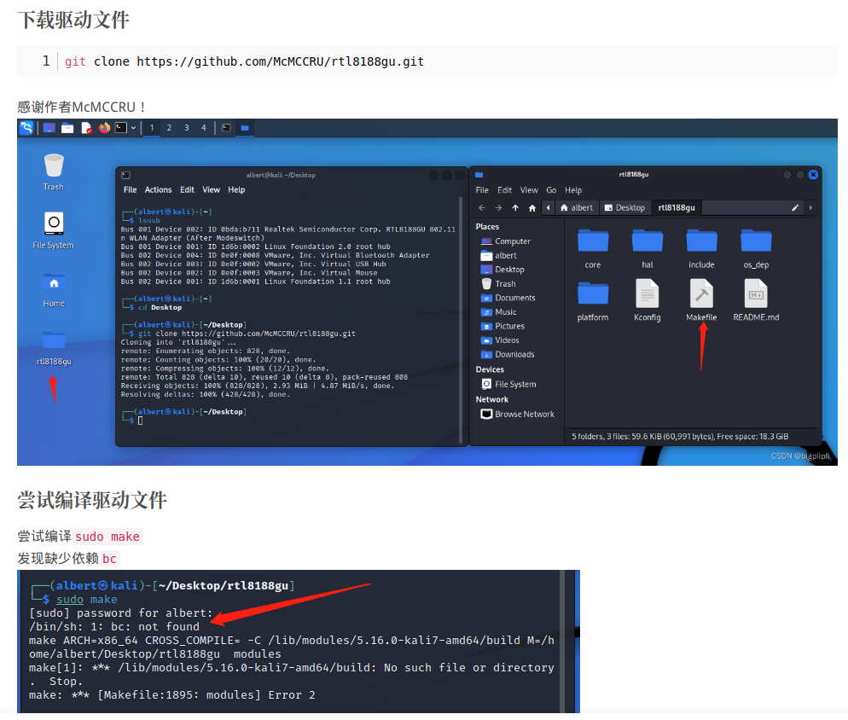The image size is (848, 720).
Task: Open file manager Go menu
Action: tap(551, 190)
